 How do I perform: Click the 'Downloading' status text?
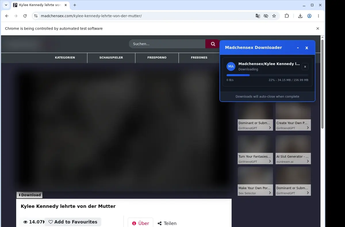click(x=248, y=69)
